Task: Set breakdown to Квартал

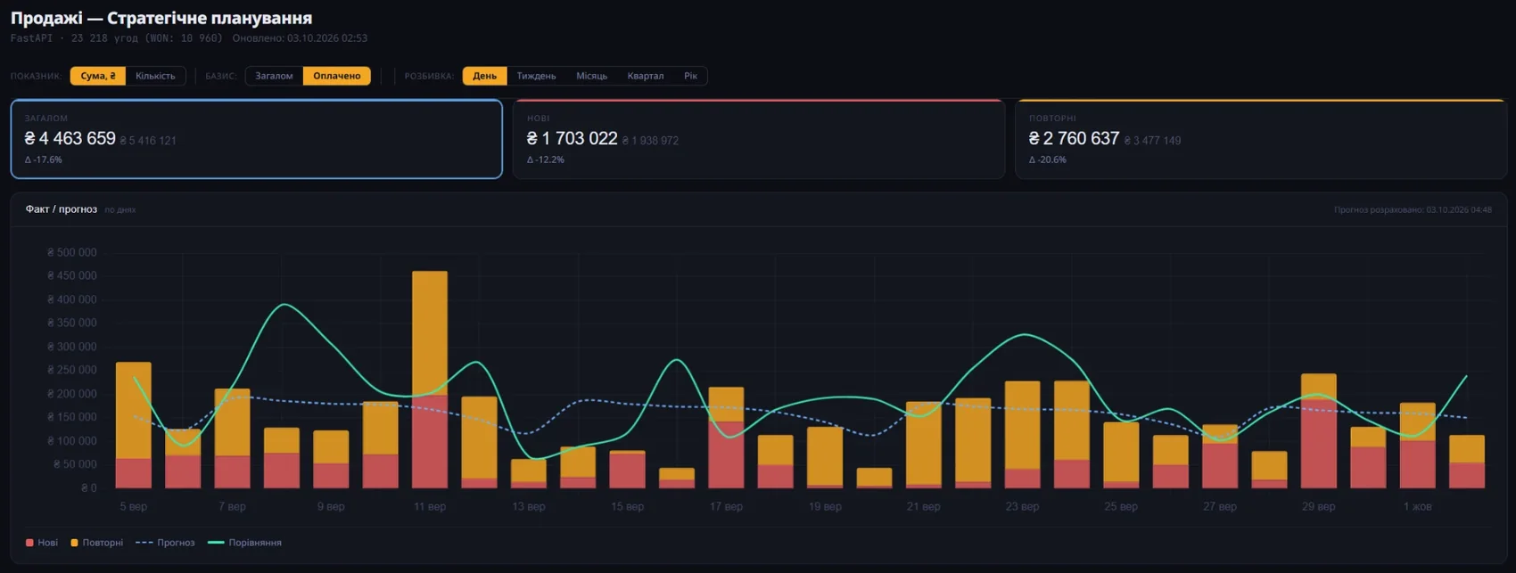Action: [645, 76]
